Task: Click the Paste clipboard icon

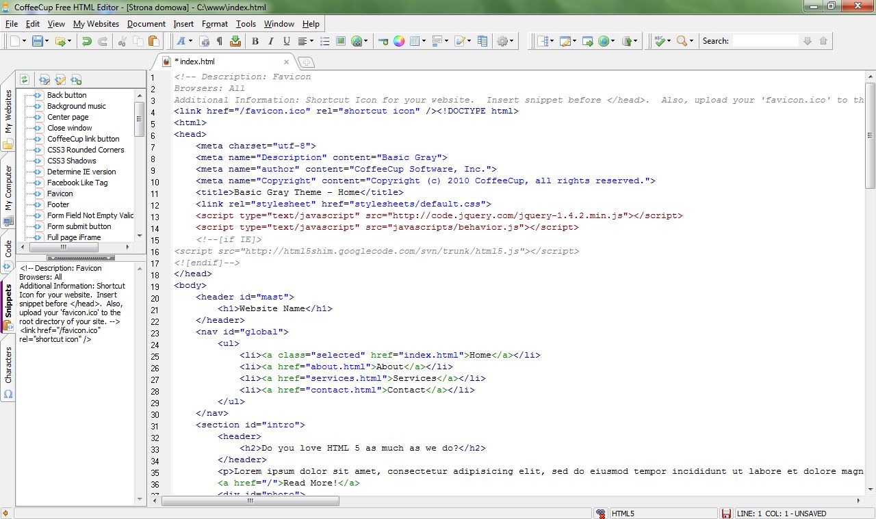Action: click(154, 41)
